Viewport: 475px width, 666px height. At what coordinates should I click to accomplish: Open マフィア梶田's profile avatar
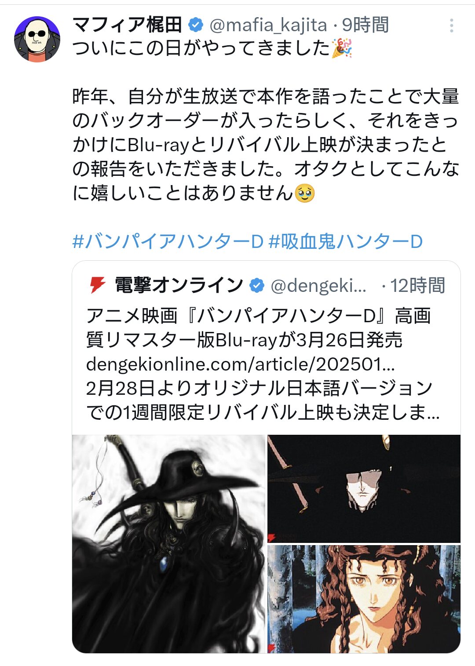(x=37, y=40)
